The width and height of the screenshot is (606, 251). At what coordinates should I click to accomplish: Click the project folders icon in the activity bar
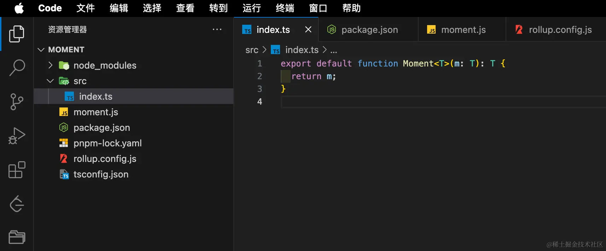tap(17, 237)
